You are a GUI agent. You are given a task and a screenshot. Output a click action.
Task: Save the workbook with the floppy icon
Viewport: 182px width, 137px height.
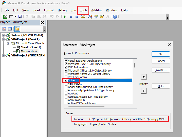(x=20, y=17)
